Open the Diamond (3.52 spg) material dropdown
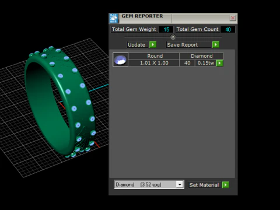This screenshot has width=280, height=210. [x=149, y=184]
